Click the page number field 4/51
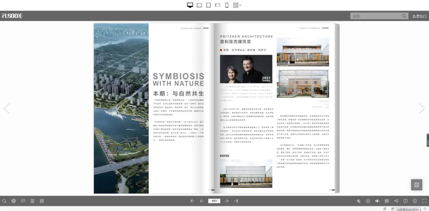Screen dimensions: 429x211 (214, 201)
